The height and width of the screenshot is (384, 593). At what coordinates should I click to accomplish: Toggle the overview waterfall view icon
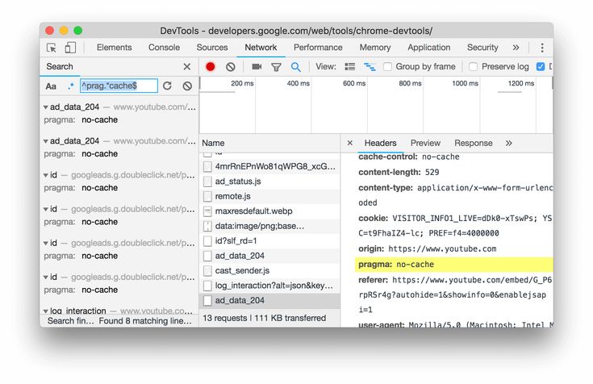coord(370,67)
